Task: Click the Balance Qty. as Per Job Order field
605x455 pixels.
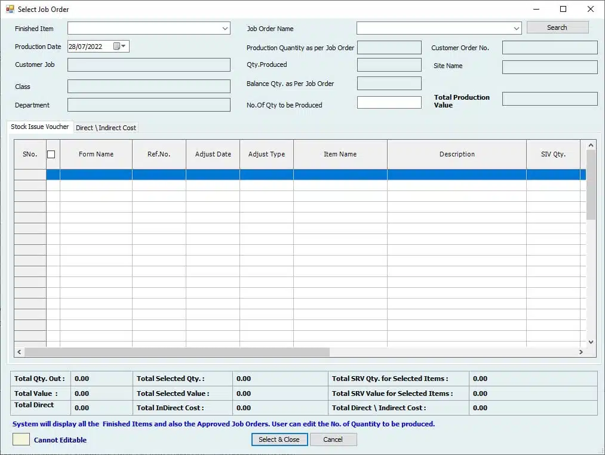Action: point(389,83)
